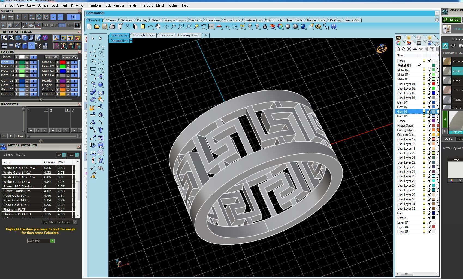Toggle the Hide switch in LAYERS panel
Viewport: 463px width, 279px height.
pyautogui.click(x=52, y=57)
